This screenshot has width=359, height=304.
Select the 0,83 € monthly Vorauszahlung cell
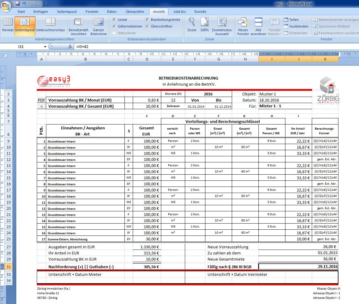pyautogui.click(x=147, y=100)
